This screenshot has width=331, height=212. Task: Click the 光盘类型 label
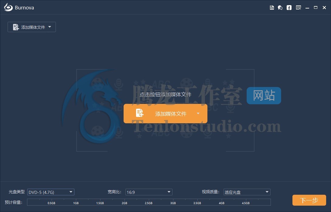pyautogui.click(x=16, y=192)
